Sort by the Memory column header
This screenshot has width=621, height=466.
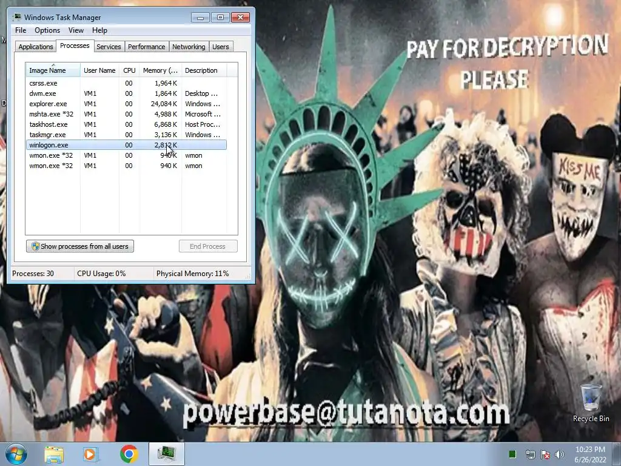(x=160, y=70)
